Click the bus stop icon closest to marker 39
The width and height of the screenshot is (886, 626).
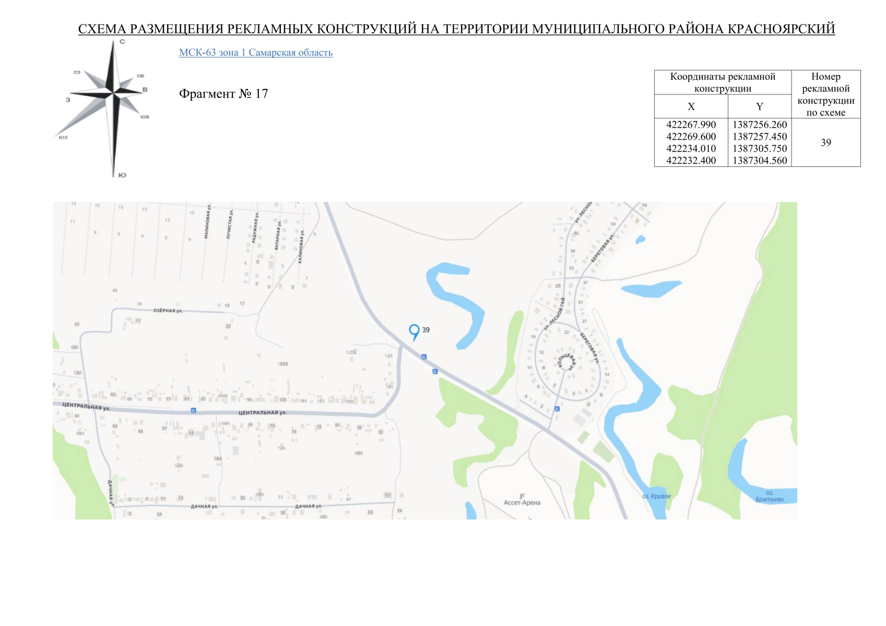[x=424, y=357]
